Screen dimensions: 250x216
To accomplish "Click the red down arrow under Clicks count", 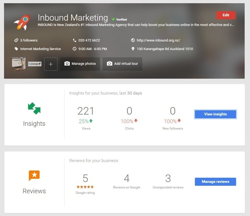I will pyautogui.click(x=136, y=121).
